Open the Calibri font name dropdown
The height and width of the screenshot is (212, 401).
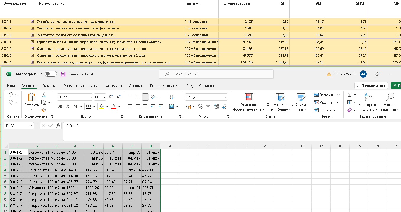tap(91, 97)
